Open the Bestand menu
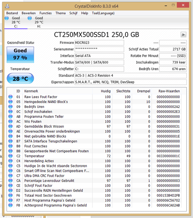Image resolution: width=193 pixels, height=218 pixels. click(x=12, y=13)
